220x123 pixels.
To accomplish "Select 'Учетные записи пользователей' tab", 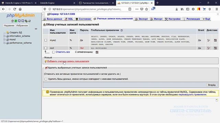I will [x=113, y=18].
